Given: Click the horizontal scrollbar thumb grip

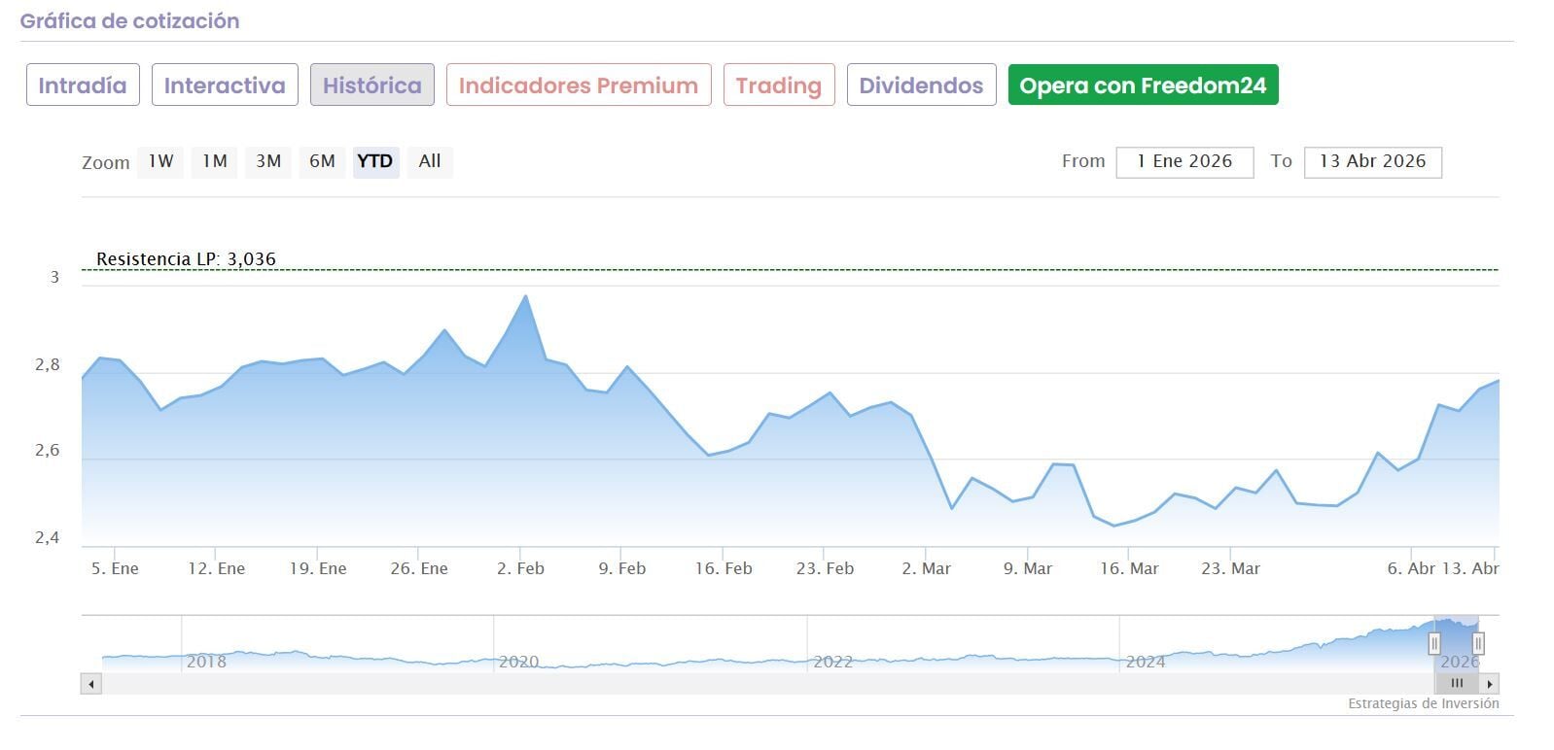Looking at the screenshot, I should [1456, 684].
